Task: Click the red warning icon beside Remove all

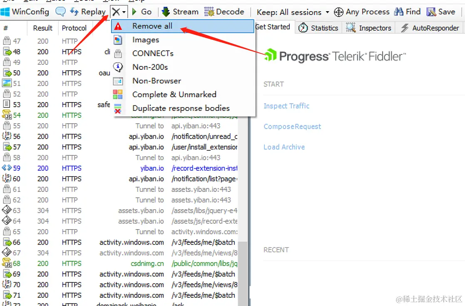Action: click(x=118, y=26)
